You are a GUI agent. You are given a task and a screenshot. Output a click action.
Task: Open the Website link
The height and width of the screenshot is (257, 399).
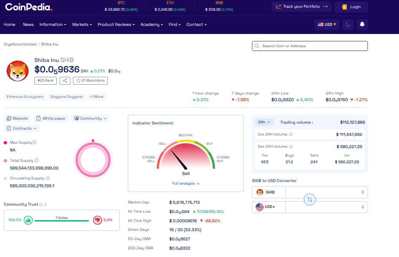tap(17, 119)
